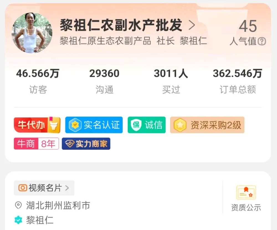This screenshot has height=230, width=277.
Task: Open the 资深采购2级 star badge
Action: (x=207, y=125)
